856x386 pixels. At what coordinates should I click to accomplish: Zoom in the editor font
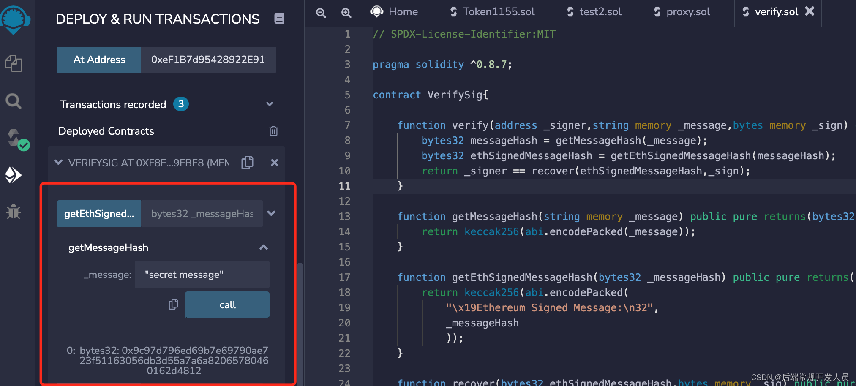pyautogui.click(x=346, y=13)
